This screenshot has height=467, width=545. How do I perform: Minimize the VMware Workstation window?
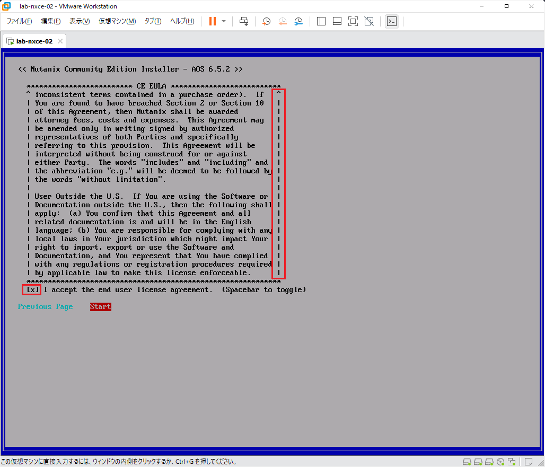pos(482,6)
